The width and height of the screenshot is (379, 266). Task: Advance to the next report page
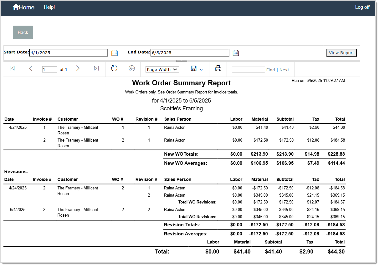tap(78, 68)
